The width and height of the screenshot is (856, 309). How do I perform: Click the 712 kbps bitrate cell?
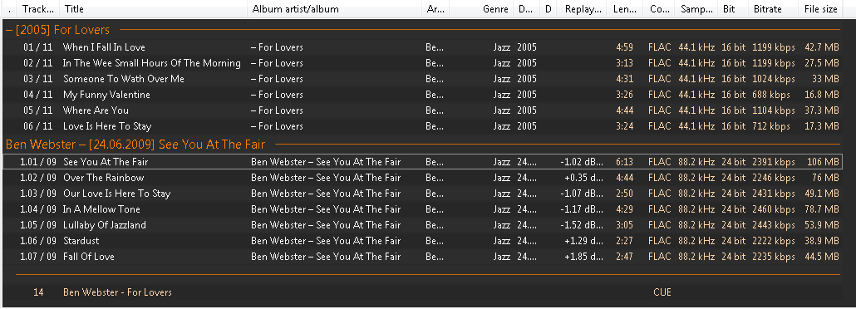click(x=771, y=126)
